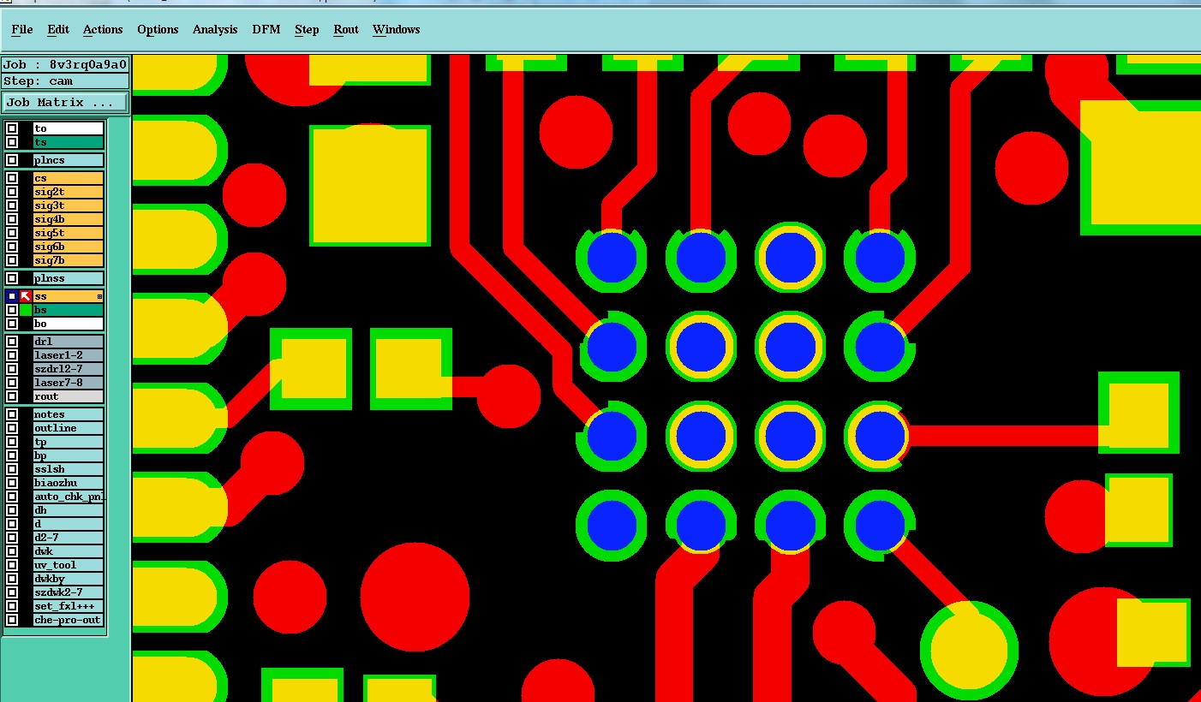The height and width of the screenshot is (702, 1201).
Task: Click the dh layer label
Action: (x=68, y=510)
